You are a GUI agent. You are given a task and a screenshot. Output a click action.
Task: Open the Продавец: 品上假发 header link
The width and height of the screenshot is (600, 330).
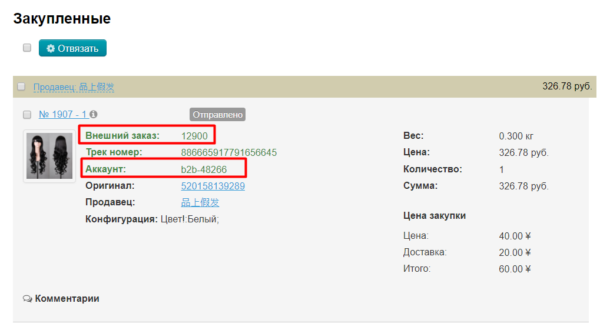point(74,87)
